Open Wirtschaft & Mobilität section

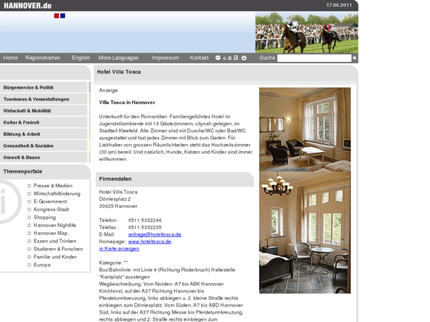point(44,110)
